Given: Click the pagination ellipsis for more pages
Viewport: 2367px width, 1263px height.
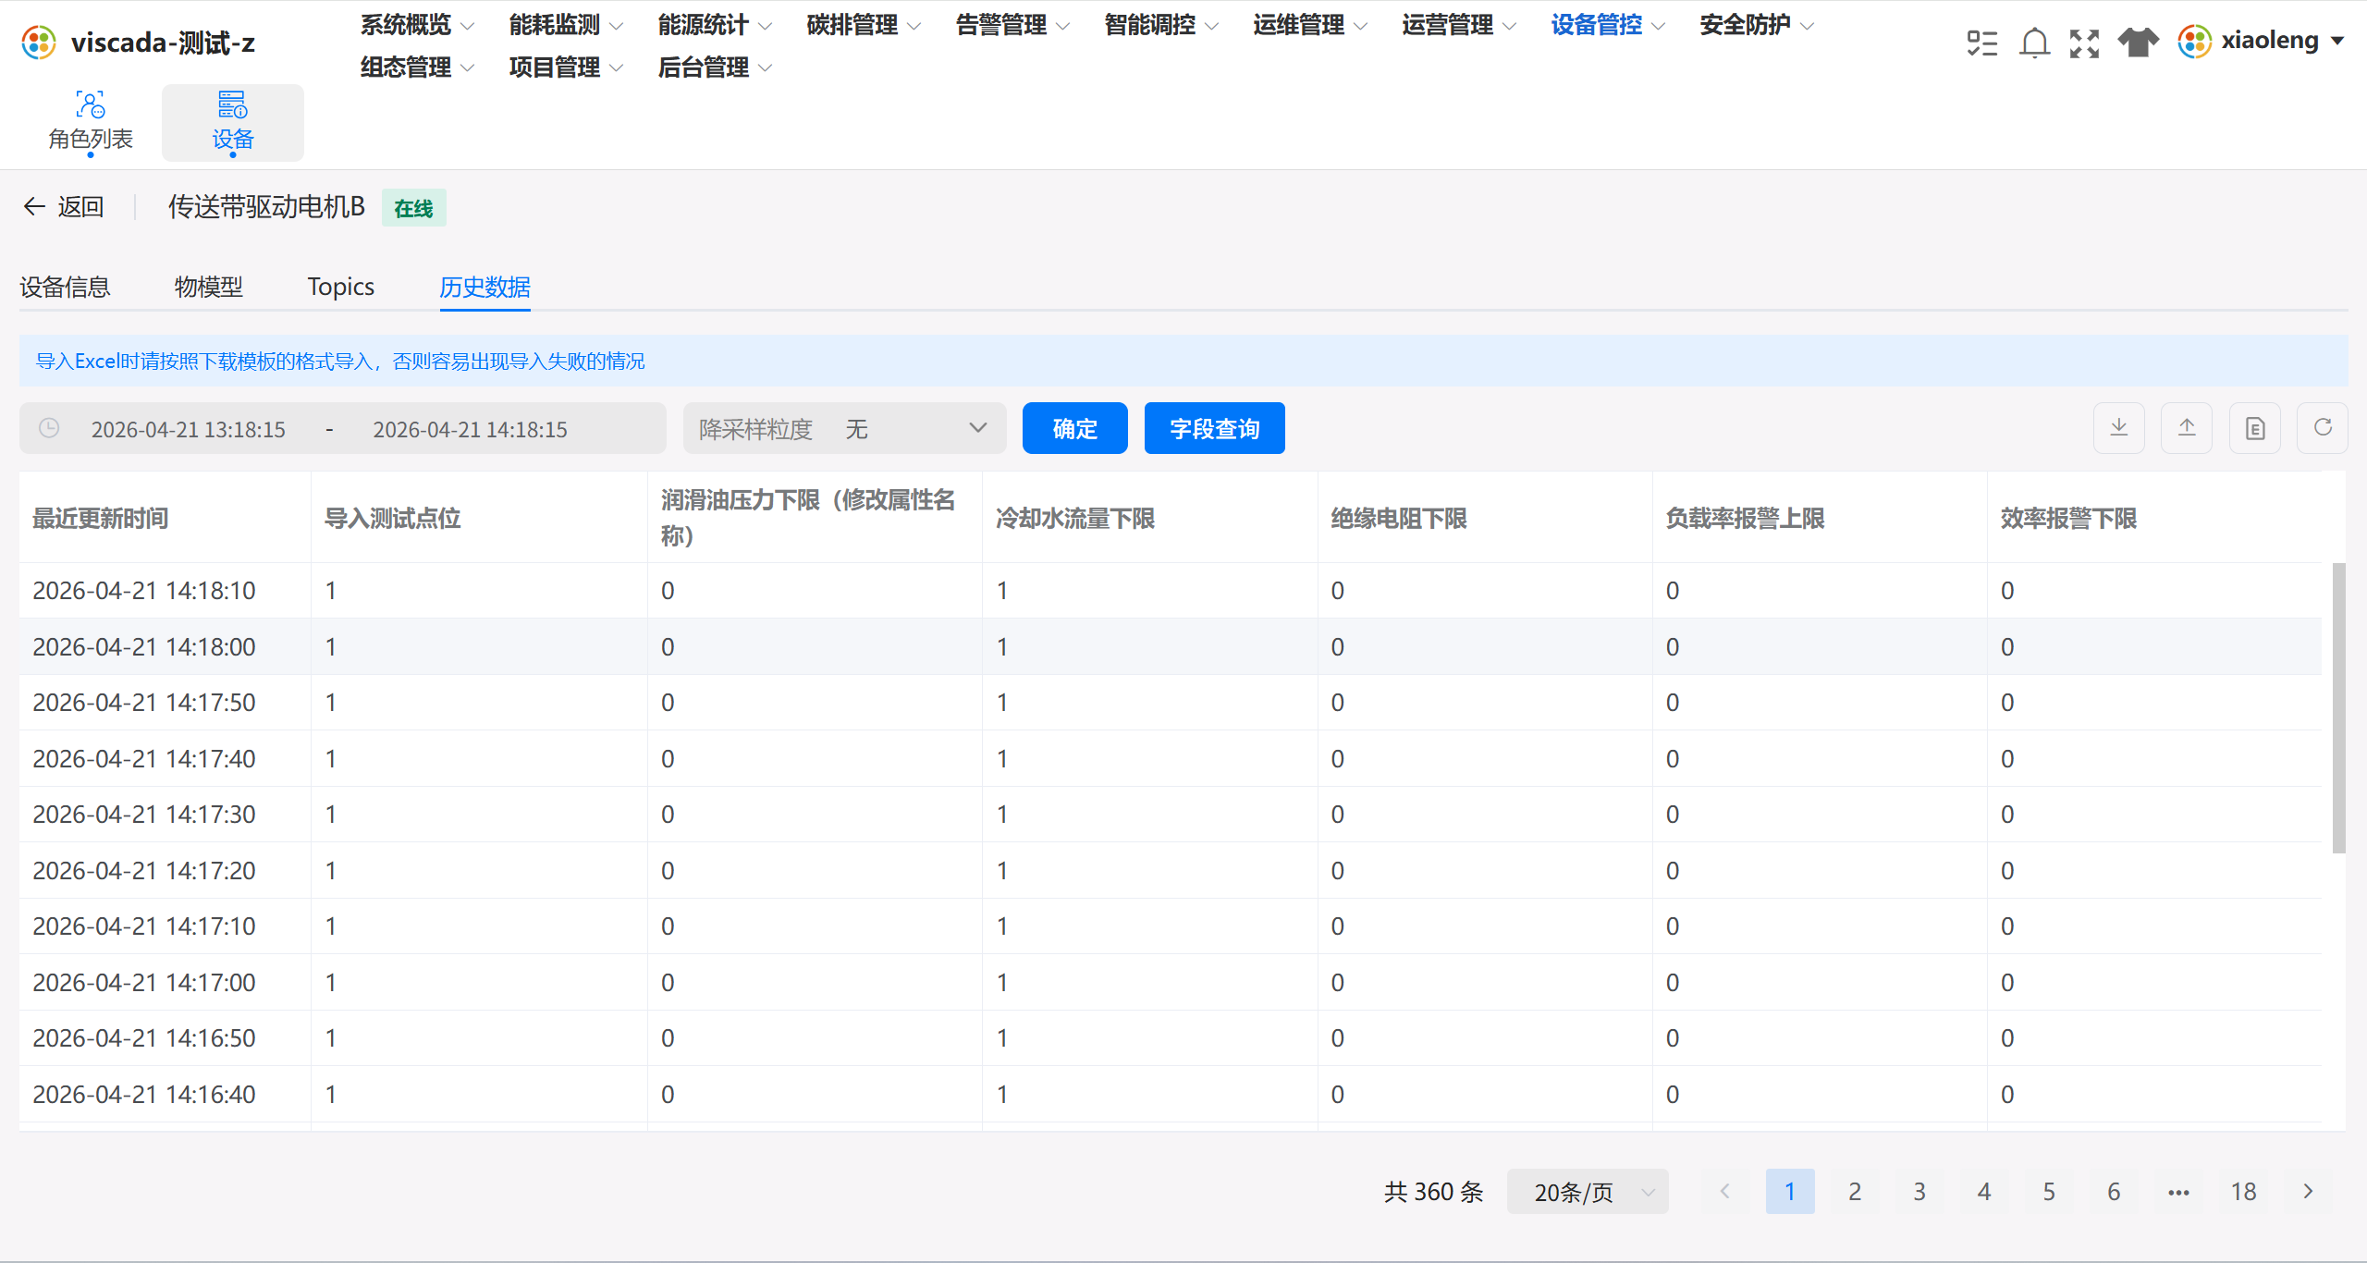Looking at the screenshot, I should pyautogui.click(x=2178, y=1192).
